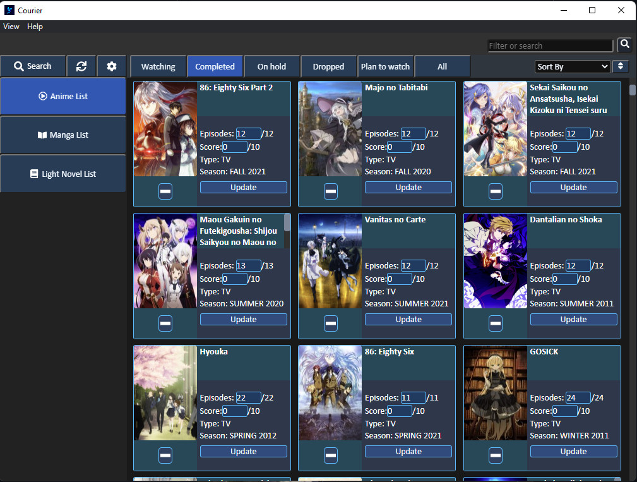Click the "Season: FALL 2020" text
This screenshot has height=482, width=637.
398,171
